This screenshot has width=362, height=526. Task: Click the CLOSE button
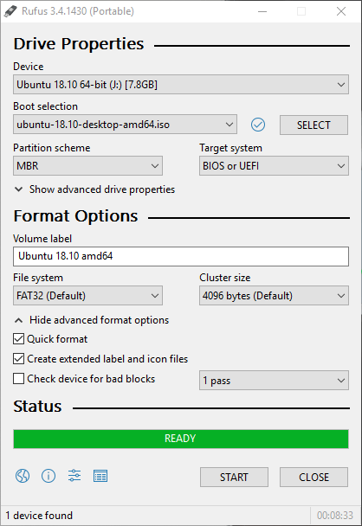click(x=314, y=477)
